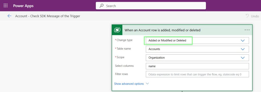Click the search magnifier icon

coord(101,6)
